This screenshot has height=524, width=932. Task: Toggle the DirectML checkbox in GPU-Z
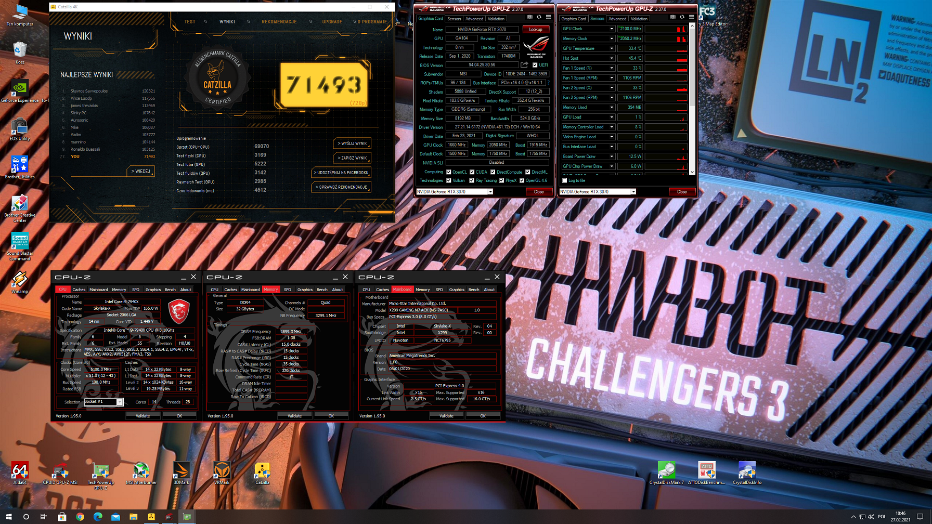click(x=527, y=172)
